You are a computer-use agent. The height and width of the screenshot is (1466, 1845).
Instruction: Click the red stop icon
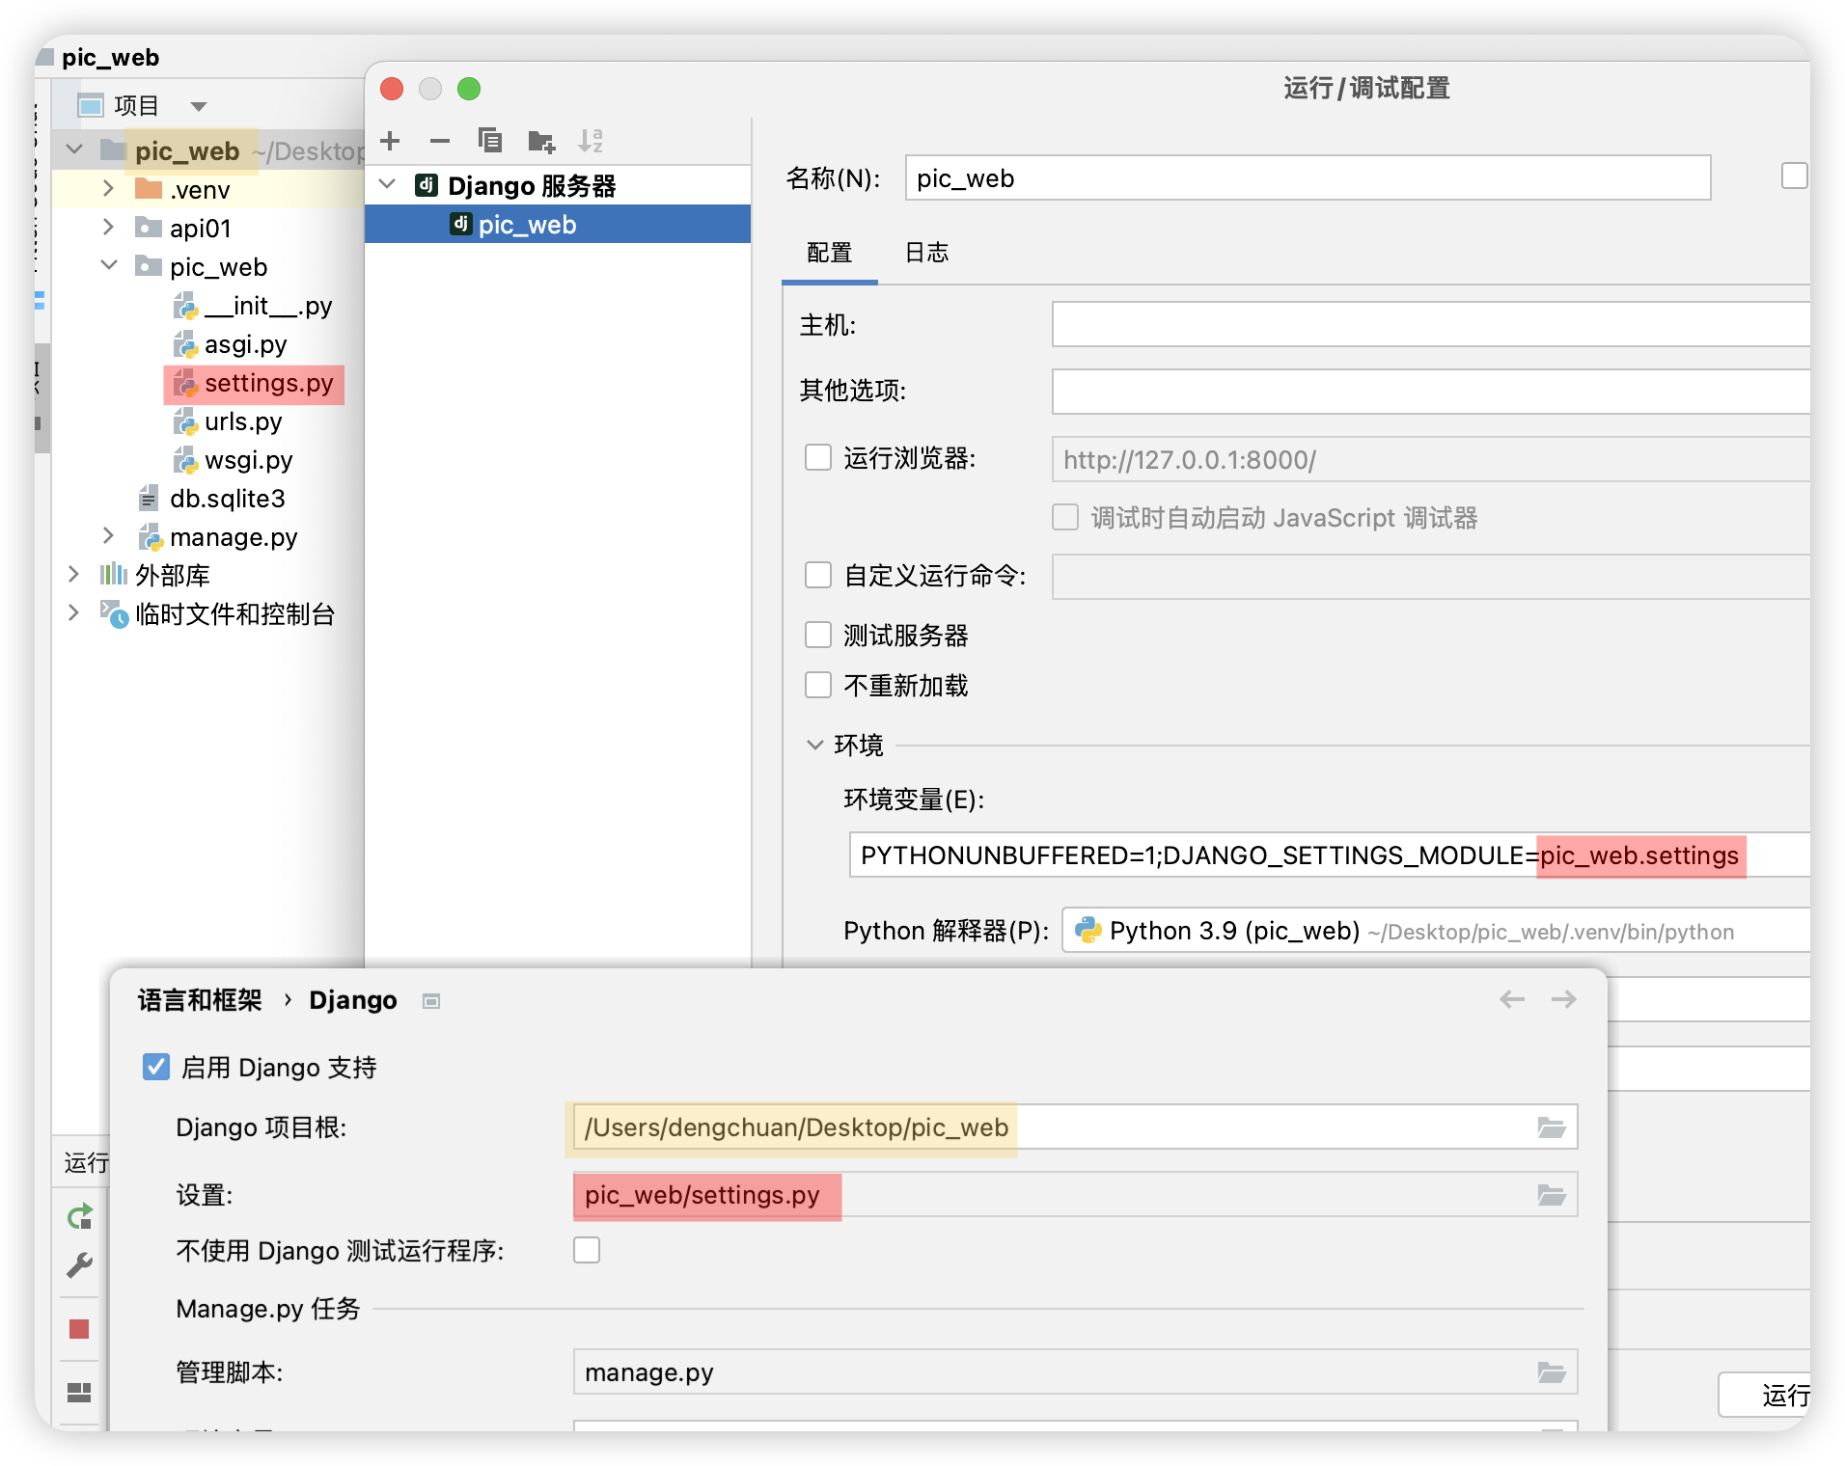tap(79, 1329)
